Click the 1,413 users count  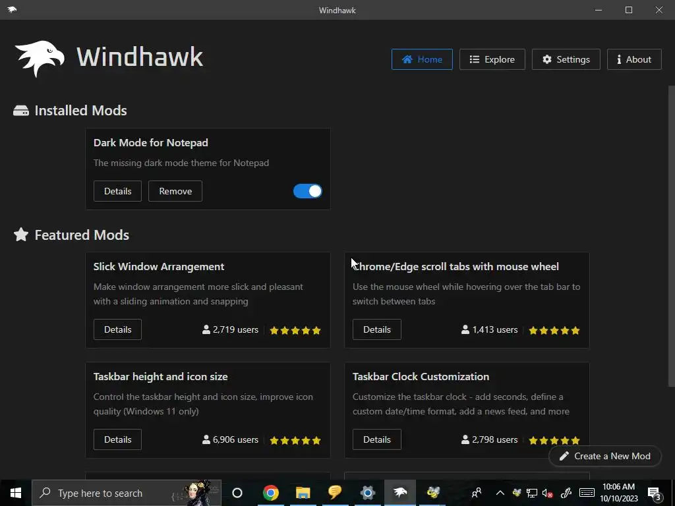[490, 329]
